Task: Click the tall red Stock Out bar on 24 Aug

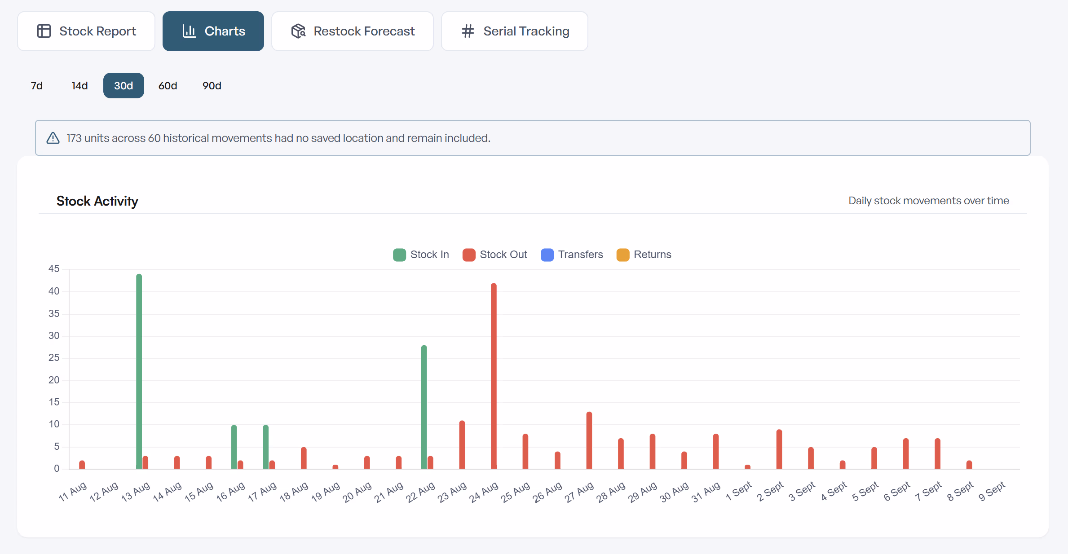Action: (x=494, y=376)
